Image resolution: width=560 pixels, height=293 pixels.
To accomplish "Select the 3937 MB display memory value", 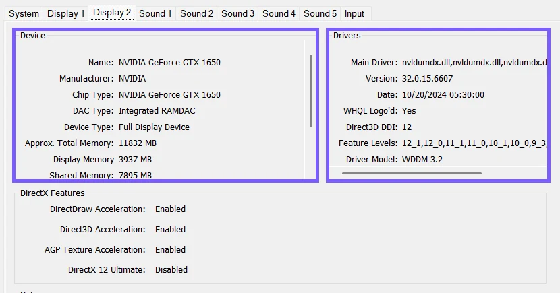I will 135,160.
